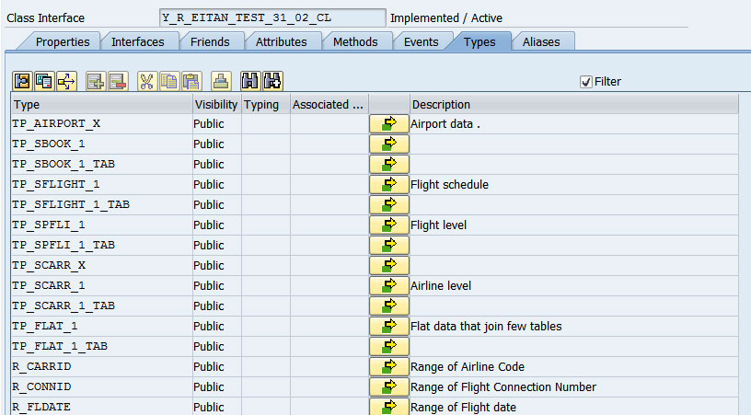Click 'Range of Airline Code' description
751x415 pixels.
click(x=468, y=366)
